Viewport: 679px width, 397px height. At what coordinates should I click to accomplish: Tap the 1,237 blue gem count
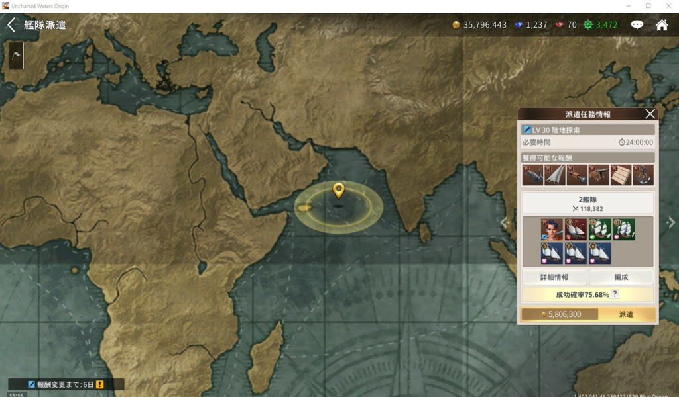tap(537, 25)
